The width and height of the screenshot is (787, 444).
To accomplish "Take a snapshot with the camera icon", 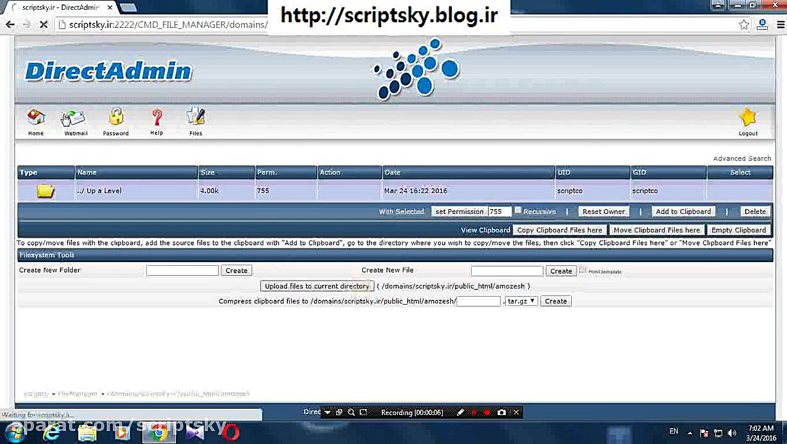I will (x=501, y=413).
